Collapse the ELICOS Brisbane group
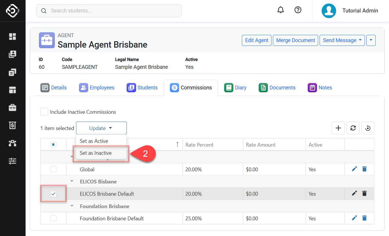The height and width of the screenshot is (236, 389). click(72, 181)
